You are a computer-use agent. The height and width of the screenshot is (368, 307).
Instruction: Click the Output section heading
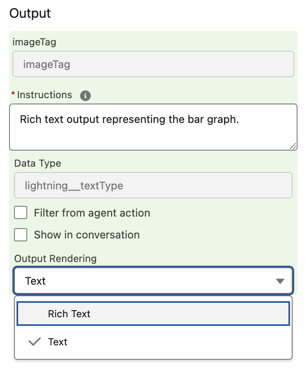click(30, 13)
